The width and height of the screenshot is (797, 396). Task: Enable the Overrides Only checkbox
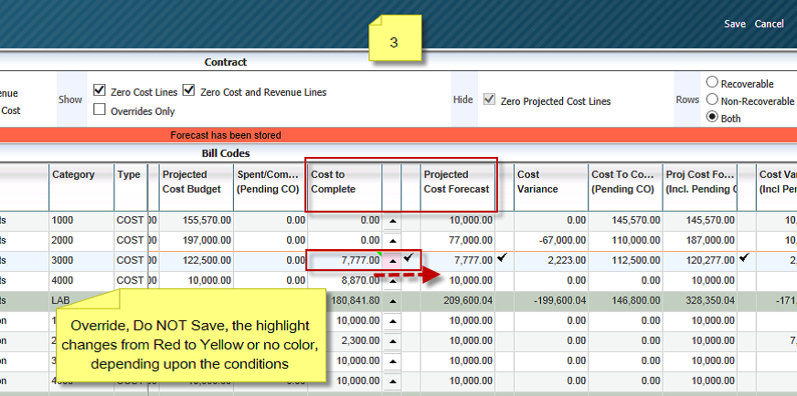point(100,109)
